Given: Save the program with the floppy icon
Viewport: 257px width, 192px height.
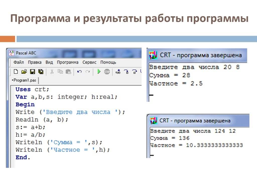Looking at the screenshot, I should (32, 71).
